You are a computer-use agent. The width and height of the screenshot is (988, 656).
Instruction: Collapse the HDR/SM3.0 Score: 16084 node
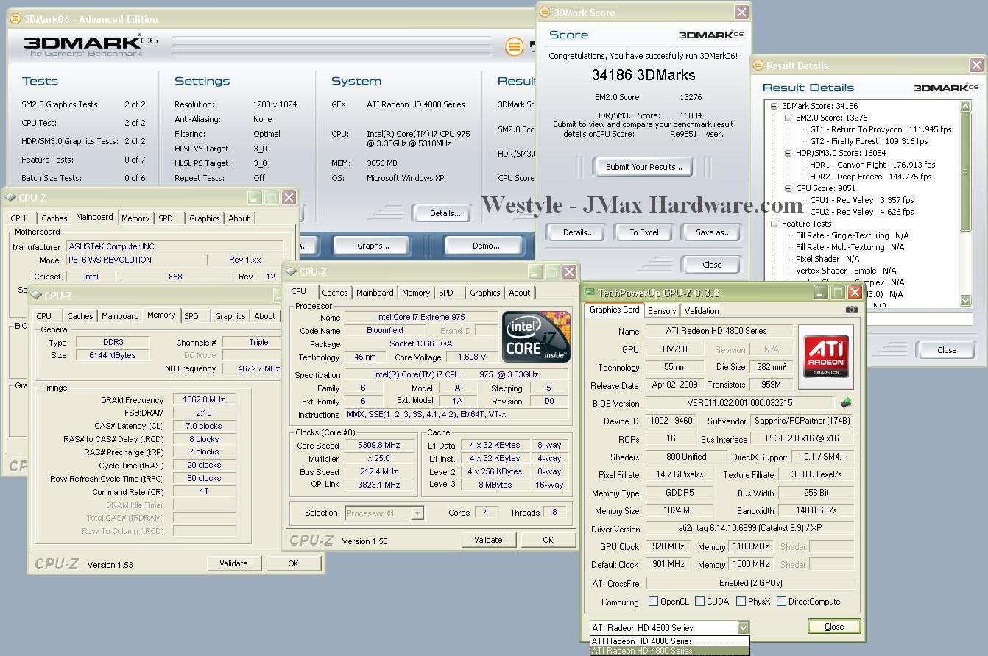tap(787, 153)
